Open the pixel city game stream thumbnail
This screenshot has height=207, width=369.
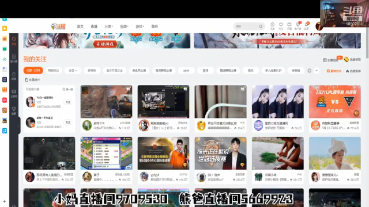(106, 154)
